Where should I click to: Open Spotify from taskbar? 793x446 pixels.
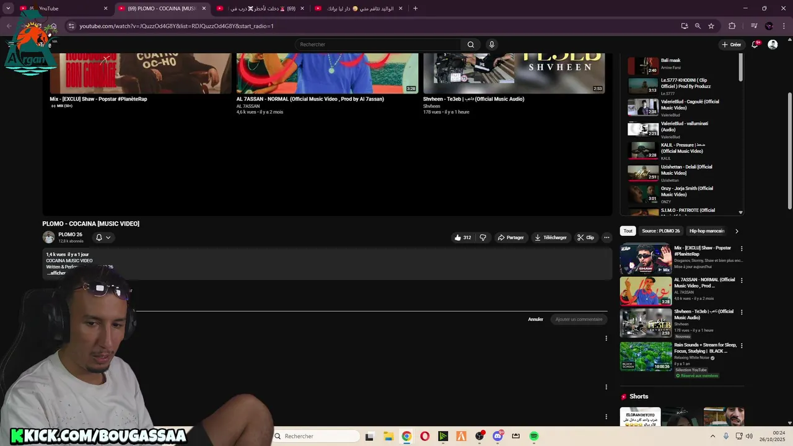pos(534,436)
